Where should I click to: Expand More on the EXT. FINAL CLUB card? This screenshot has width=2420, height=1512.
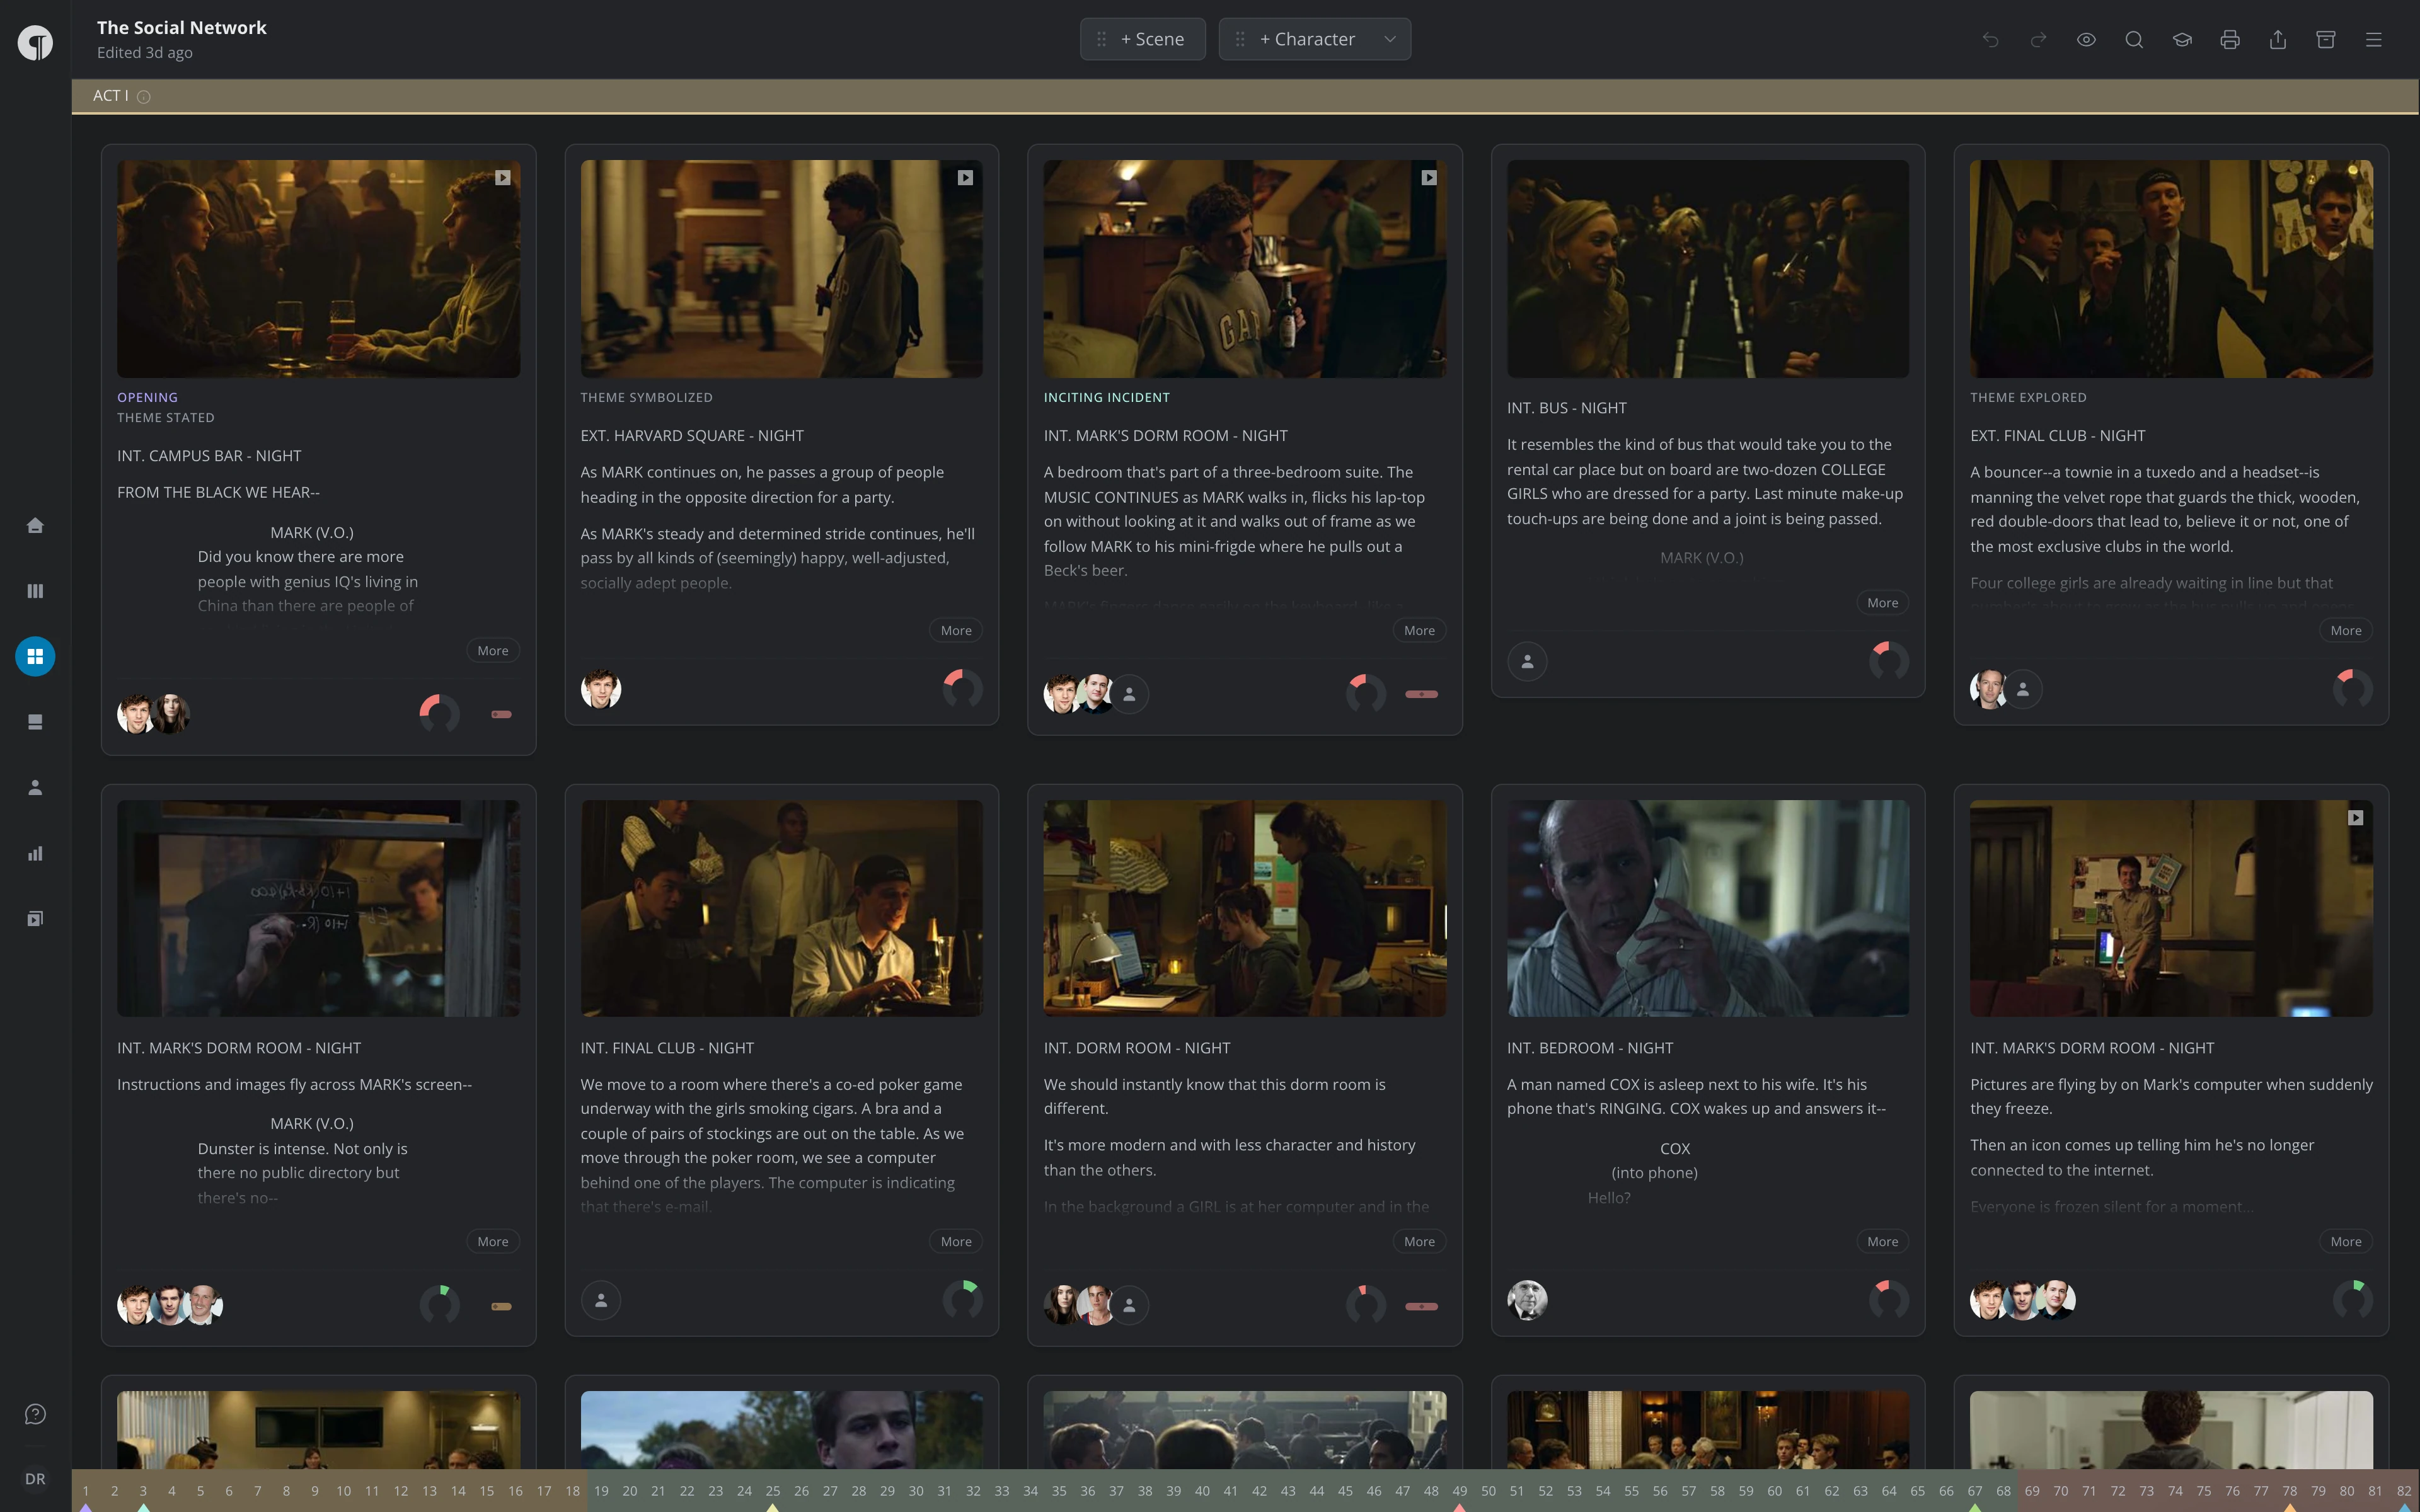[2346, 631]
